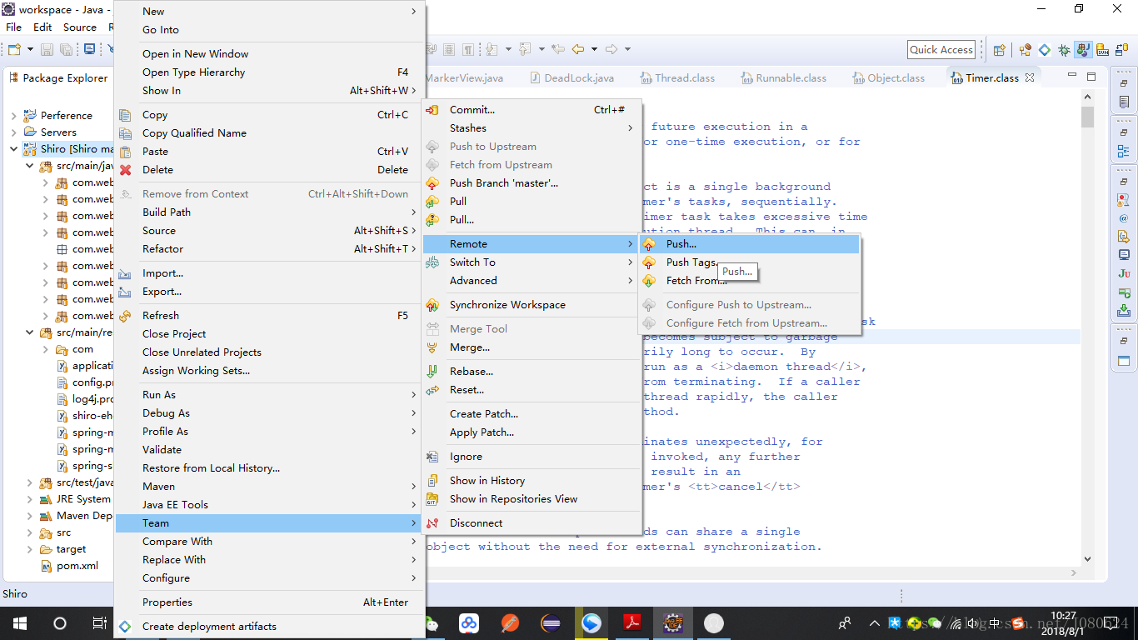Click the Commit icon in Team submenu
The image size is (1138, 640).
[x=432, y=110]
